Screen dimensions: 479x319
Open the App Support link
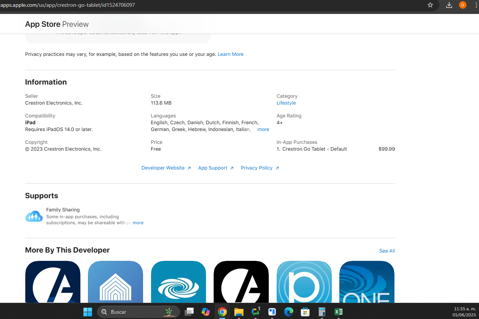[216, 168]
